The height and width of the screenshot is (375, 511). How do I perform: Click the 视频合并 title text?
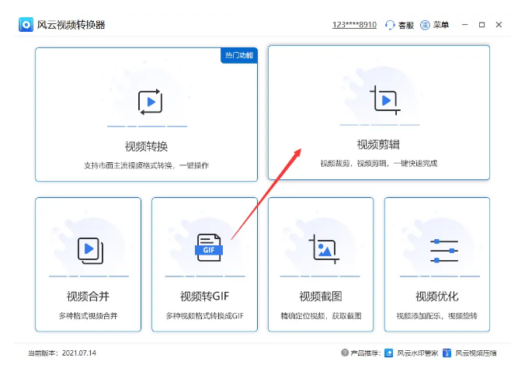(88, 296)
